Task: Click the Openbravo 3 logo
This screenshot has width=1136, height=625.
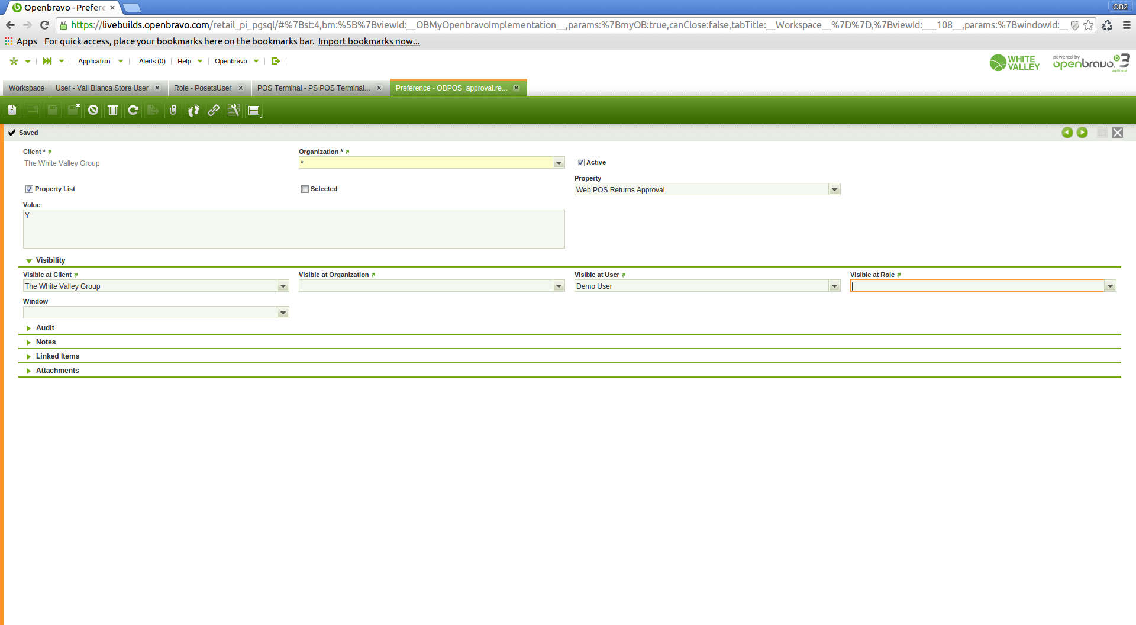Action: 1091,63
